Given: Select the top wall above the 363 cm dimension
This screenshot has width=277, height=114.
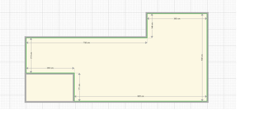Looking at the screenshot, I should coord(177,13).
